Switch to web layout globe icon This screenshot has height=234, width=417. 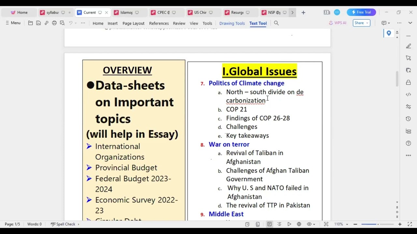(x=299, y=224)
